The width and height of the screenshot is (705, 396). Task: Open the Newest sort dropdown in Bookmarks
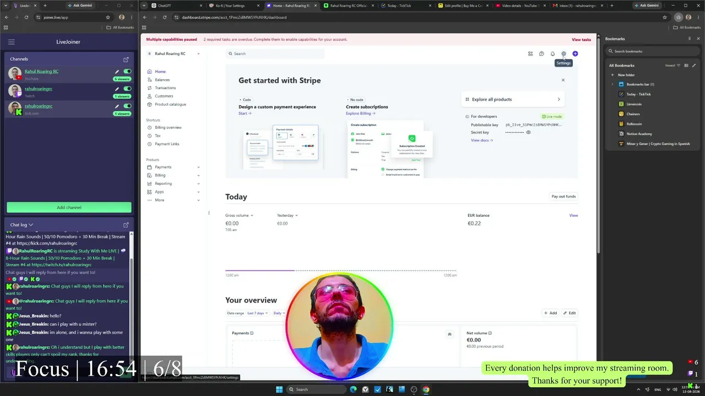[673, 65]
